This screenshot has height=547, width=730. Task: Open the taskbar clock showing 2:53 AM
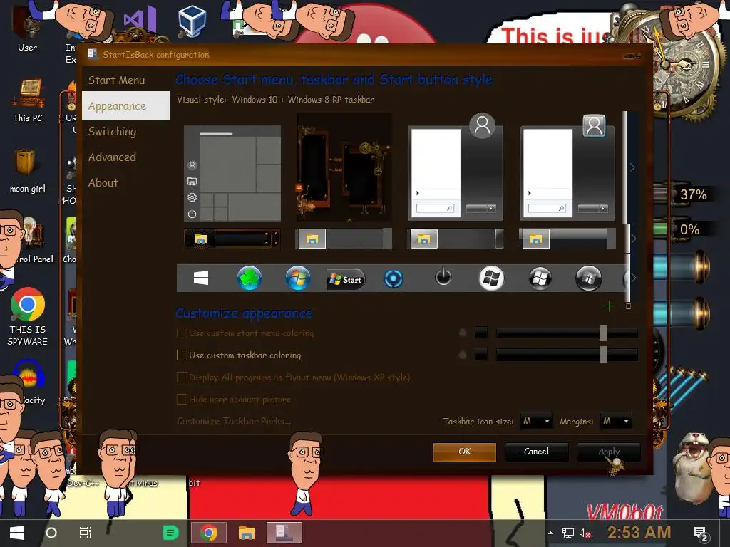coord(639,532)
